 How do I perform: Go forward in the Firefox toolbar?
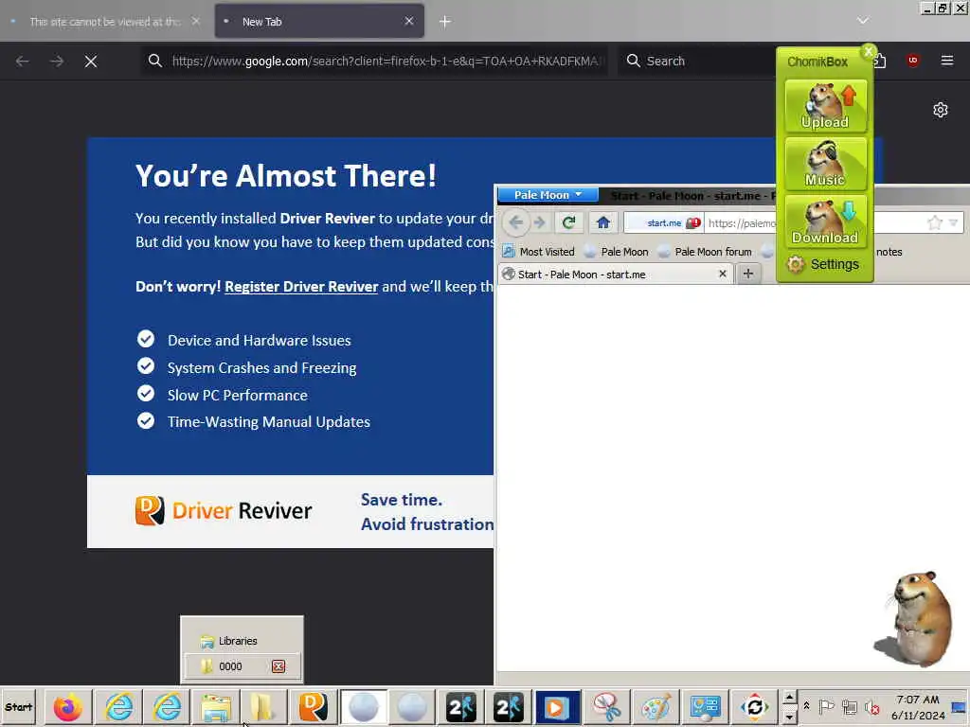tap(56, 62)
